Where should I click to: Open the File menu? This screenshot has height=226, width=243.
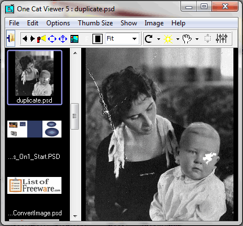pos(14,23)
